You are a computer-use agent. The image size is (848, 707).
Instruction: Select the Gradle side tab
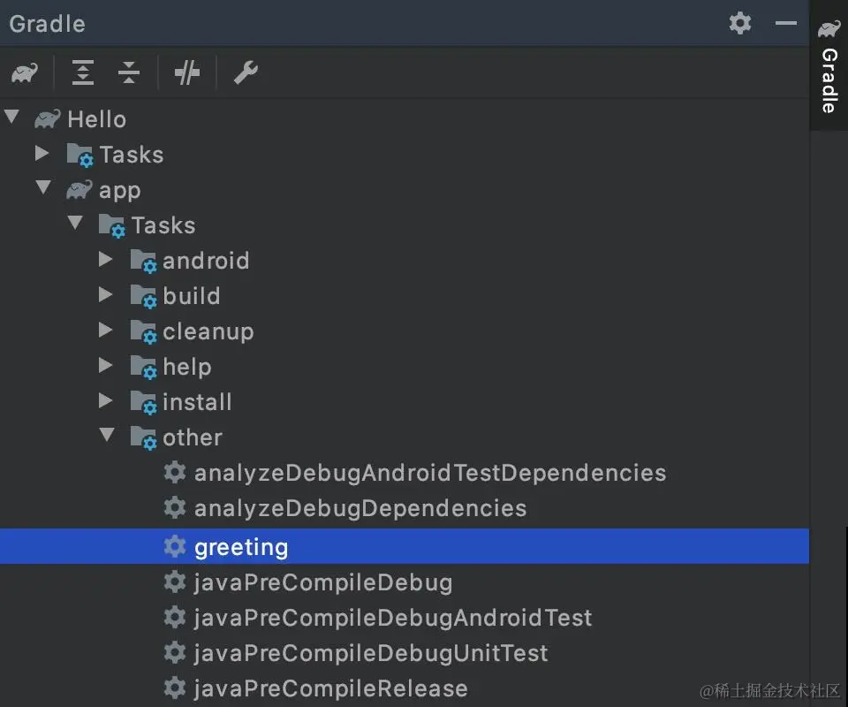point(829,65)
